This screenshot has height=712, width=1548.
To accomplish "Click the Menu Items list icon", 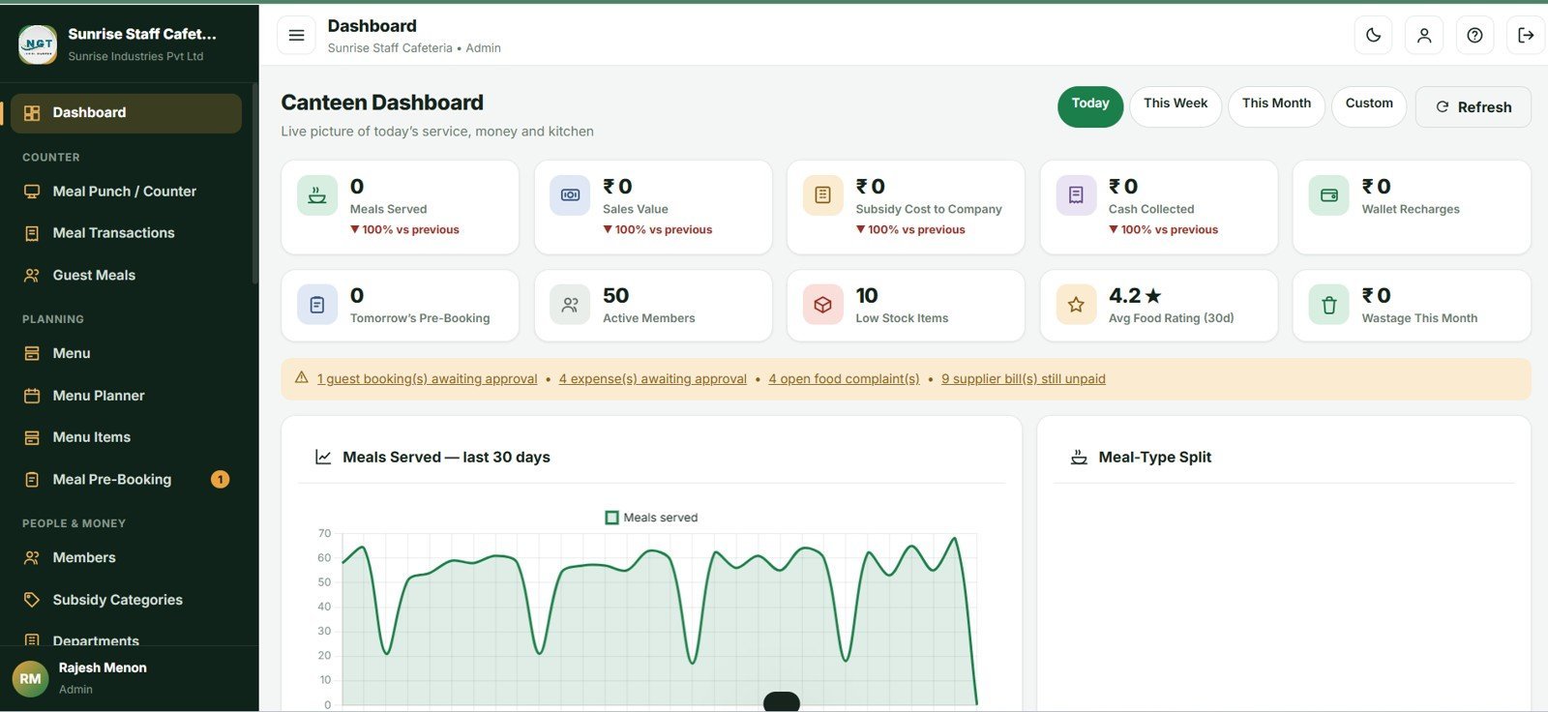I will click(32, 437).
